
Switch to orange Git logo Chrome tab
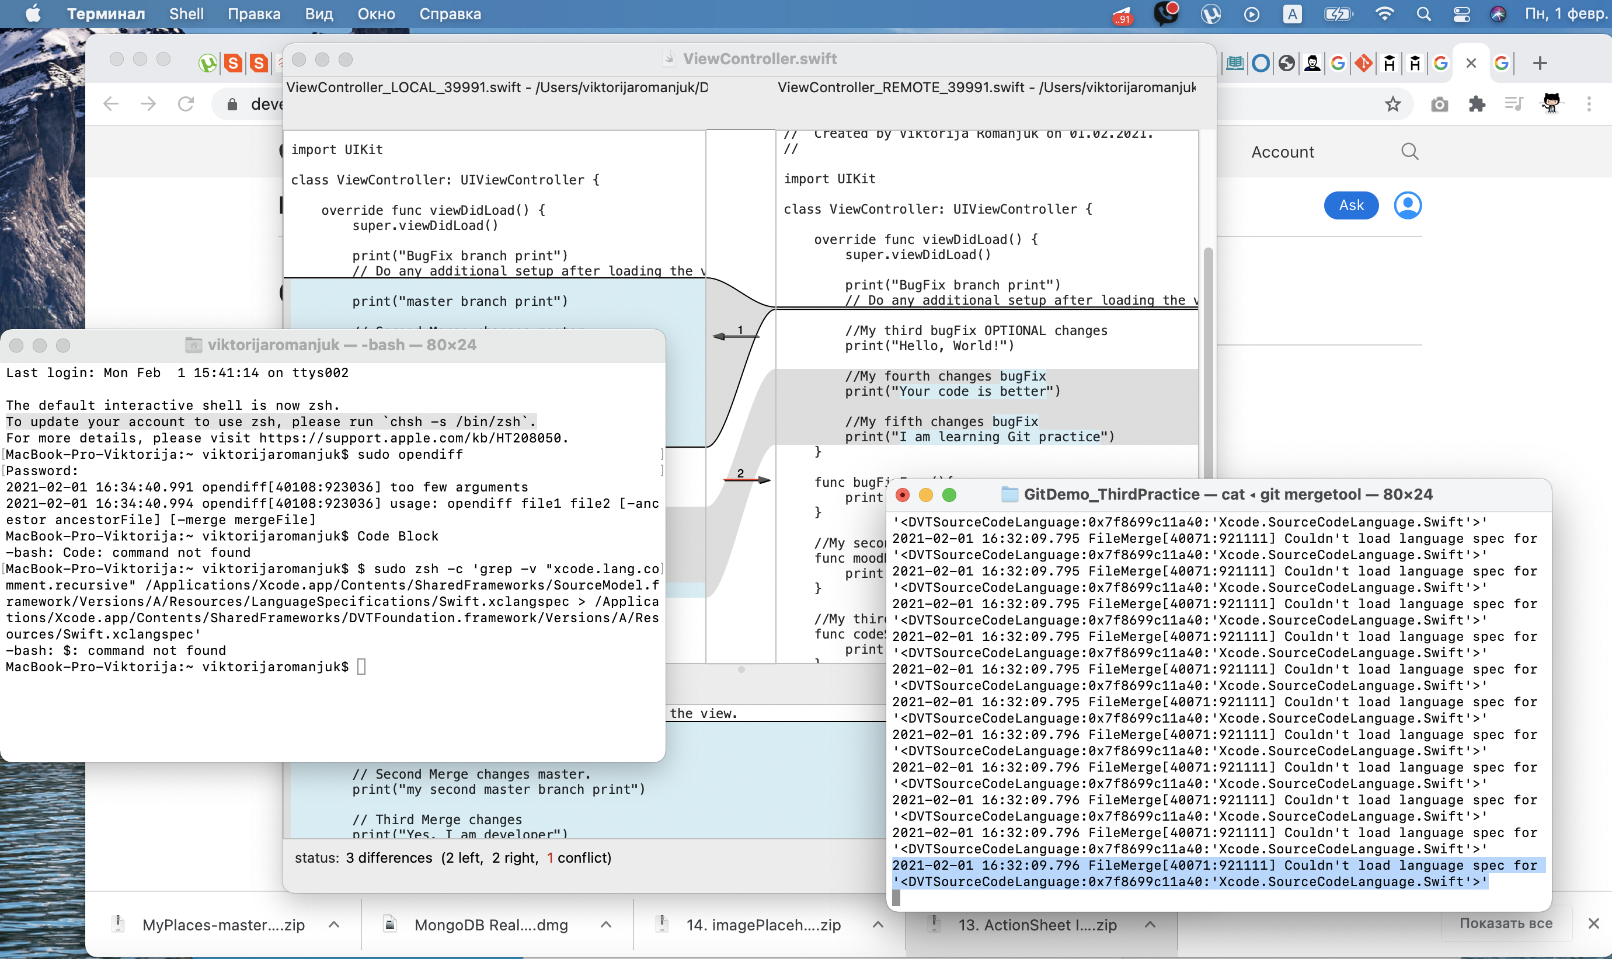pyautogui.click(x=1364, y=62)
